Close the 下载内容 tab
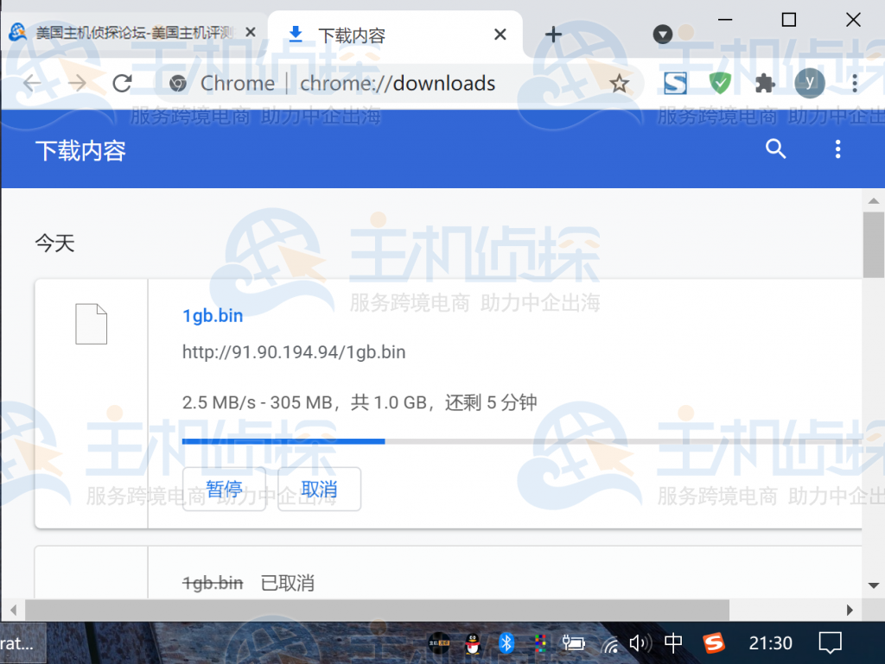 tap(500, 35)
